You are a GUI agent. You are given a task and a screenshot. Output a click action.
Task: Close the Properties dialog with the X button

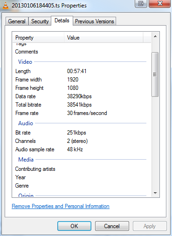tap(159, 4)
